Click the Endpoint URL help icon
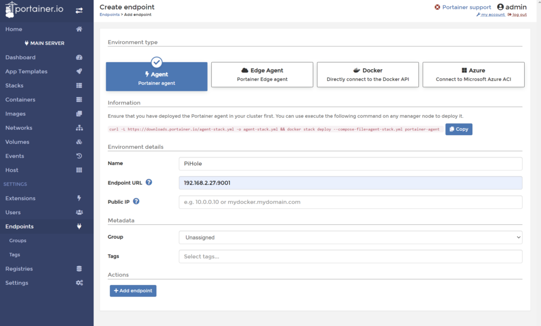This screenshot has width=541, height=326. tap(148, 183)
